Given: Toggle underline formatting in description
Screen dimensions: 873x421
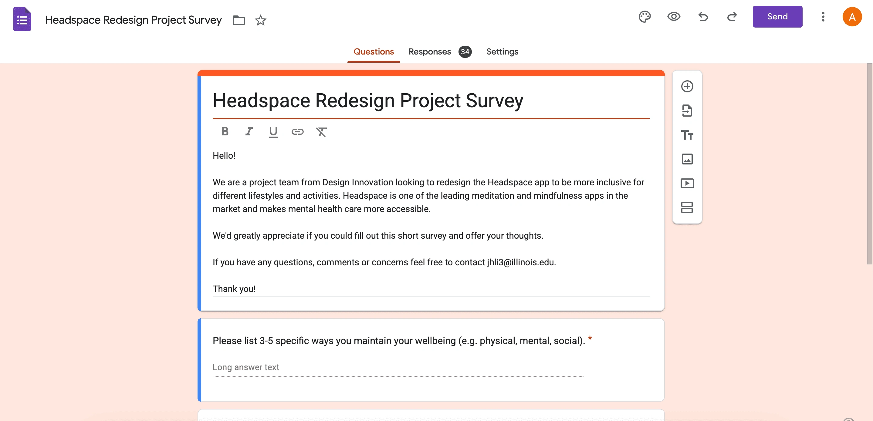Looking at the screenshot, I should point(273,131).
